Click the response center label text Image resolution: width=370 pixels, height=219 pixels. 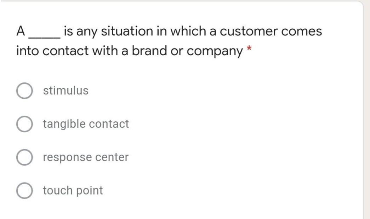86,157
